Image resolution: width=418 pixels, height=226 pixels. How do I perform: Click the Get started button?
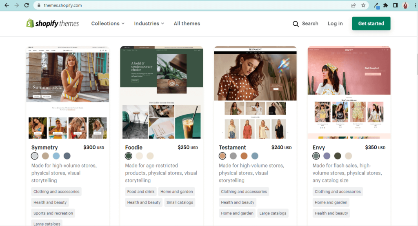tap(371, 23)
